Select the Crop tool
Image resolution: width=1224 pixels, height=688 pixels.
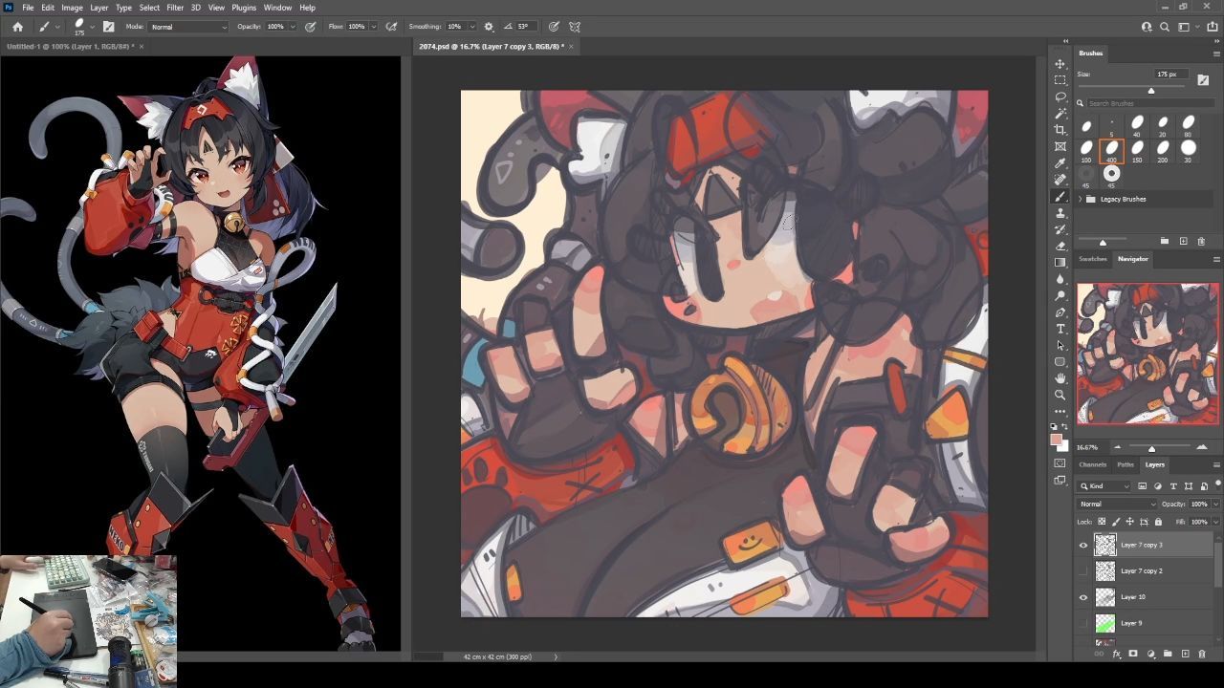pyautogui.click(x=1060, y=130)
